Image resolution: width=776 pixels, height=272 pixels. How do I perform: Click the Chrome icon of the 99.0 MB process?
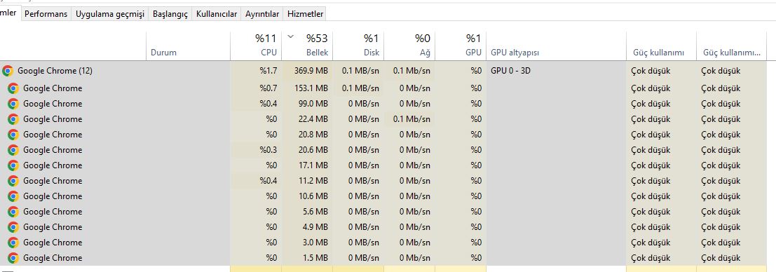click(x=13, y=104)
